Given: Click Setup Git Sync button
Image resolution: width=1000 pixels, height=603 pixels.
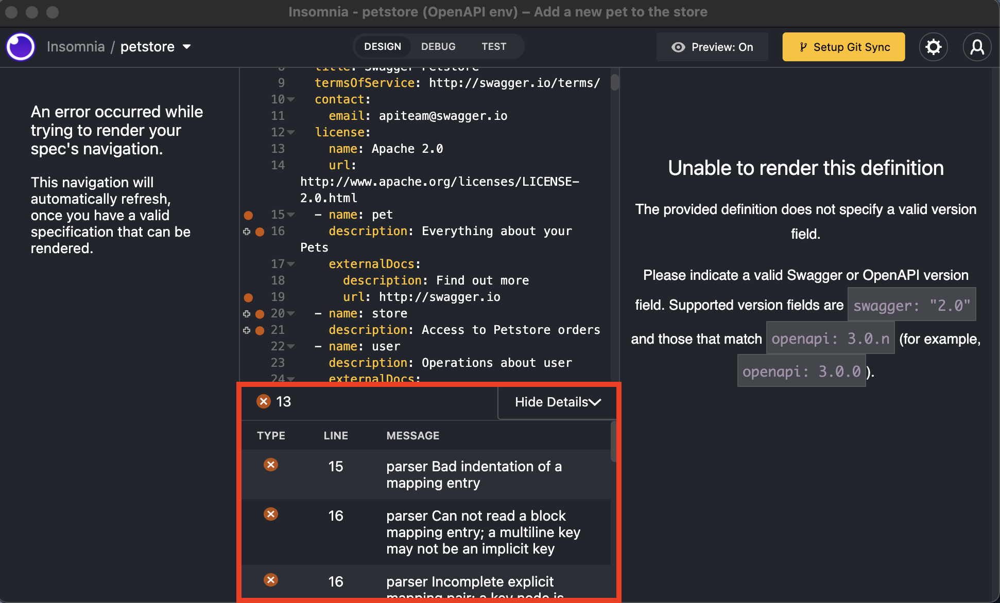Looking at the screenshot, I should 843,47.
